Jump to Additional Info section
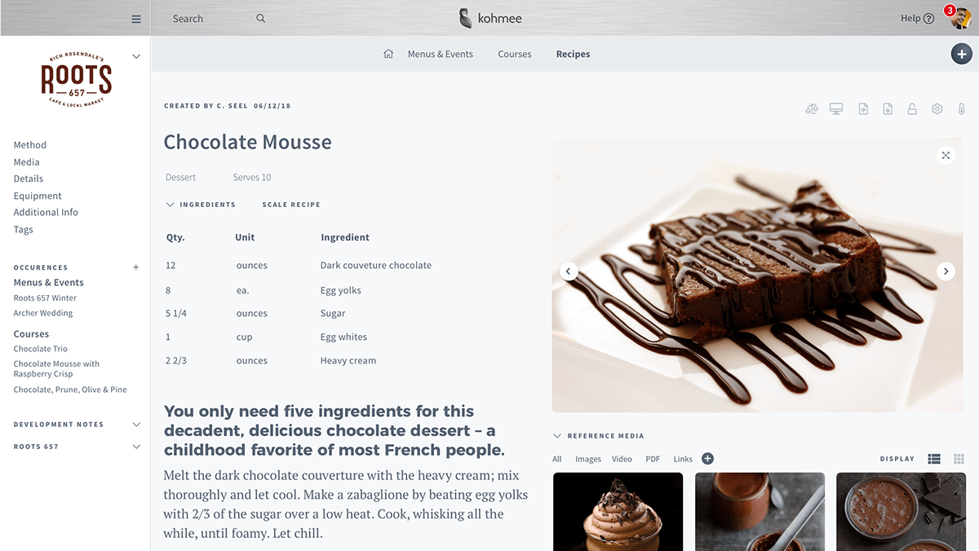 tap(46, 212)
